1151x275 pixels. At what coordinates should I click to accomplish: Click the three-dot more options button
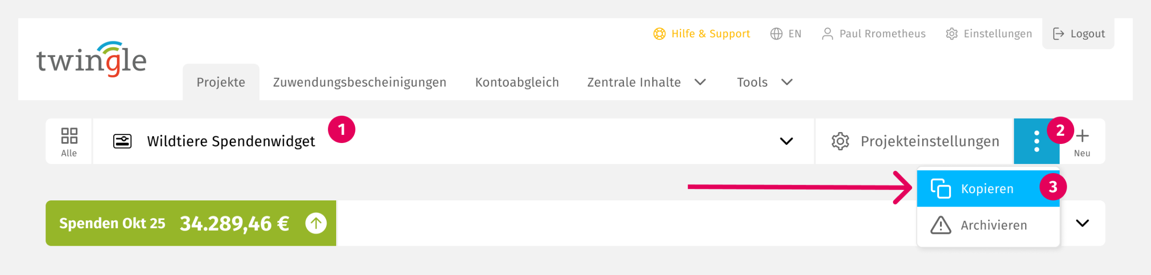(x=1036, y=142)
